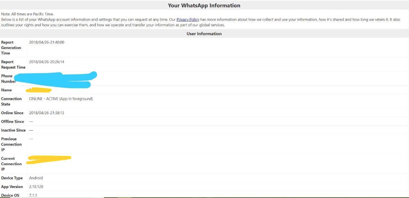This screenshot has height=198, width=409.
Task: Select the Device OS value 7.1.1
Action: 33,195
